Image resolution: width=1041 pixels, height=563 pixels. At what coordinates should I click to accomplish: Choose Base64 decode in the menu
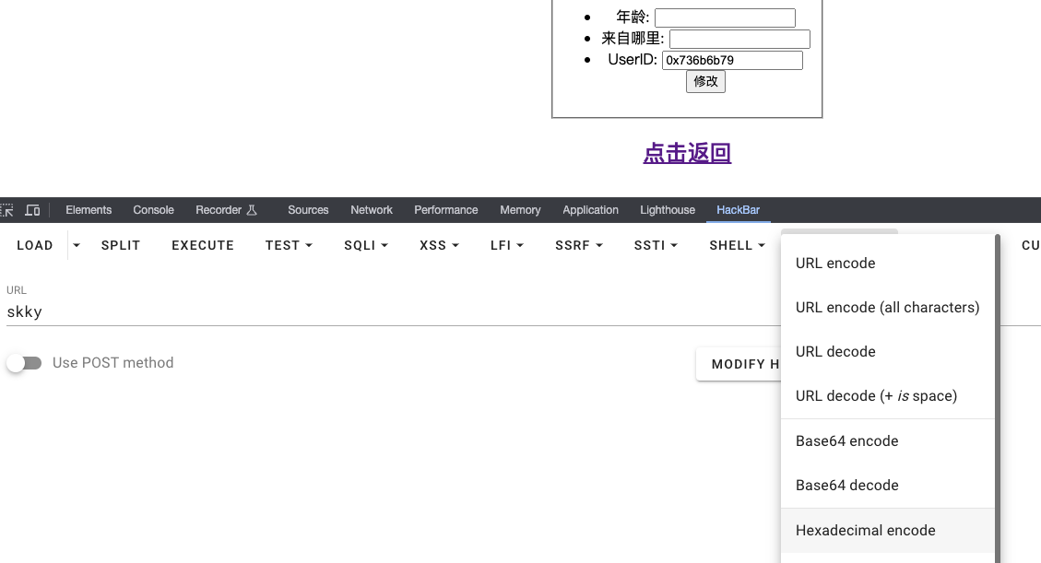pos(846,486)
